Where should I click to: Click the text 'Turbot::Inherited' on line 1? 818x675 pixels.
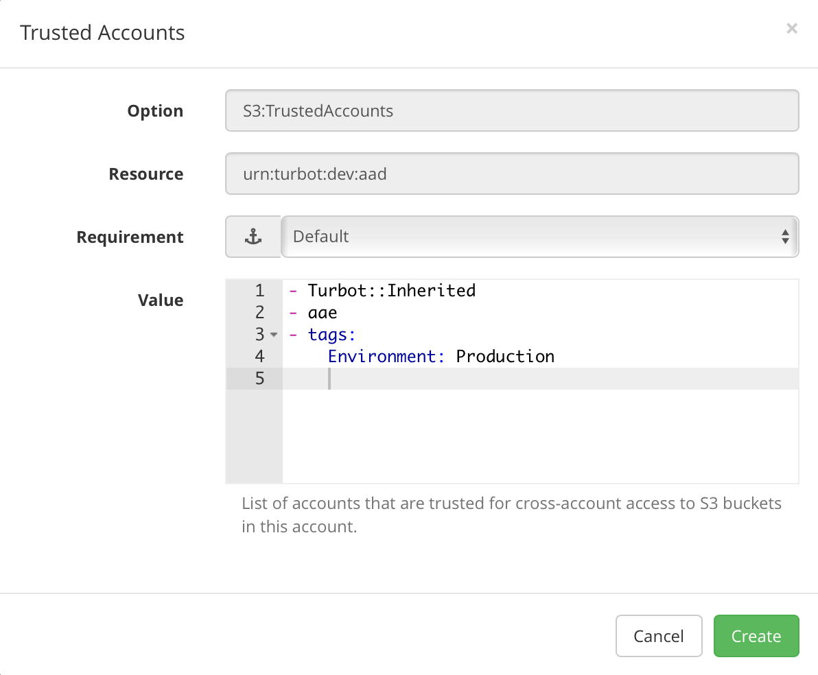(391, 291)
